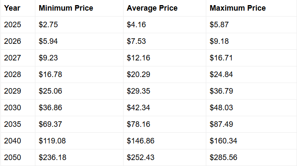The height and width of the screenshot is (166, 297).
Task: Select the 2025 year cell
Action: click(x=18, y=25)
